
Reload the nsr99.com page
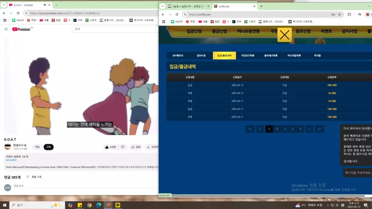177,14
